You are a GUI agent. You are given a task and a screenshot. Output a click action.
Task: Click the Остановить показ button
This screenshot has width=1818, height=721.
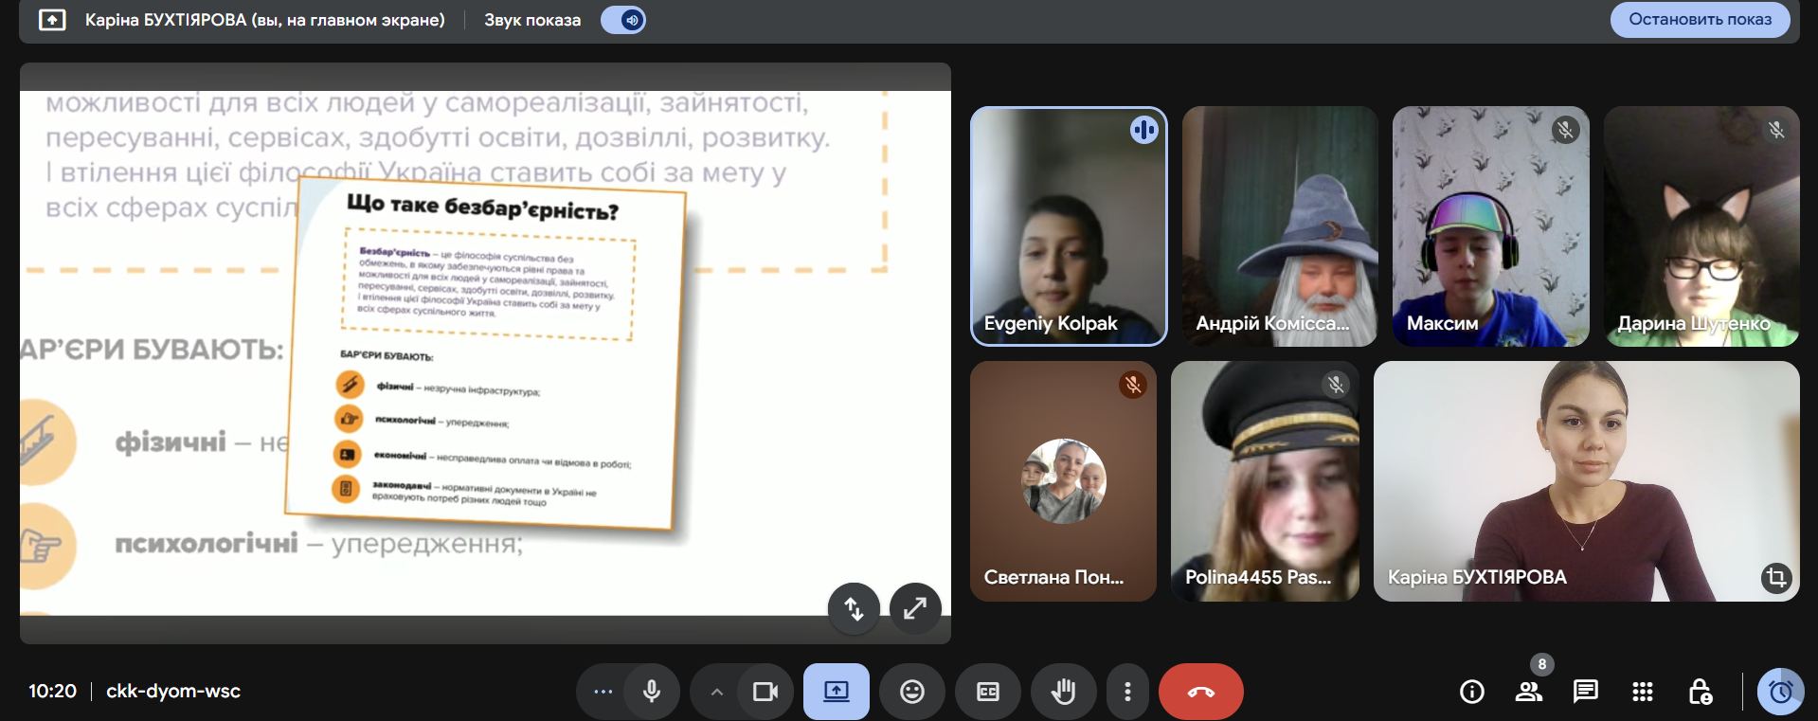point(1700,20)
